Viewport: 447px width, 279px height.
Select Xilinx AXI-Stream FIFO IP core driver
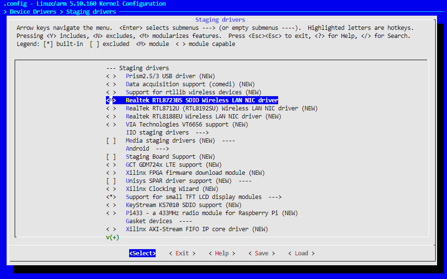(x=197, y=229)
